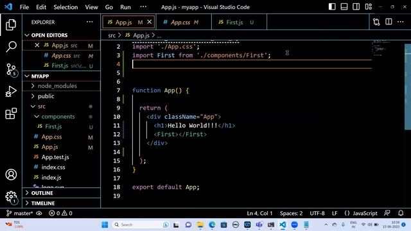Open the View menu
The height and width of the screenshot is (231, 411).
click(91, 7)
